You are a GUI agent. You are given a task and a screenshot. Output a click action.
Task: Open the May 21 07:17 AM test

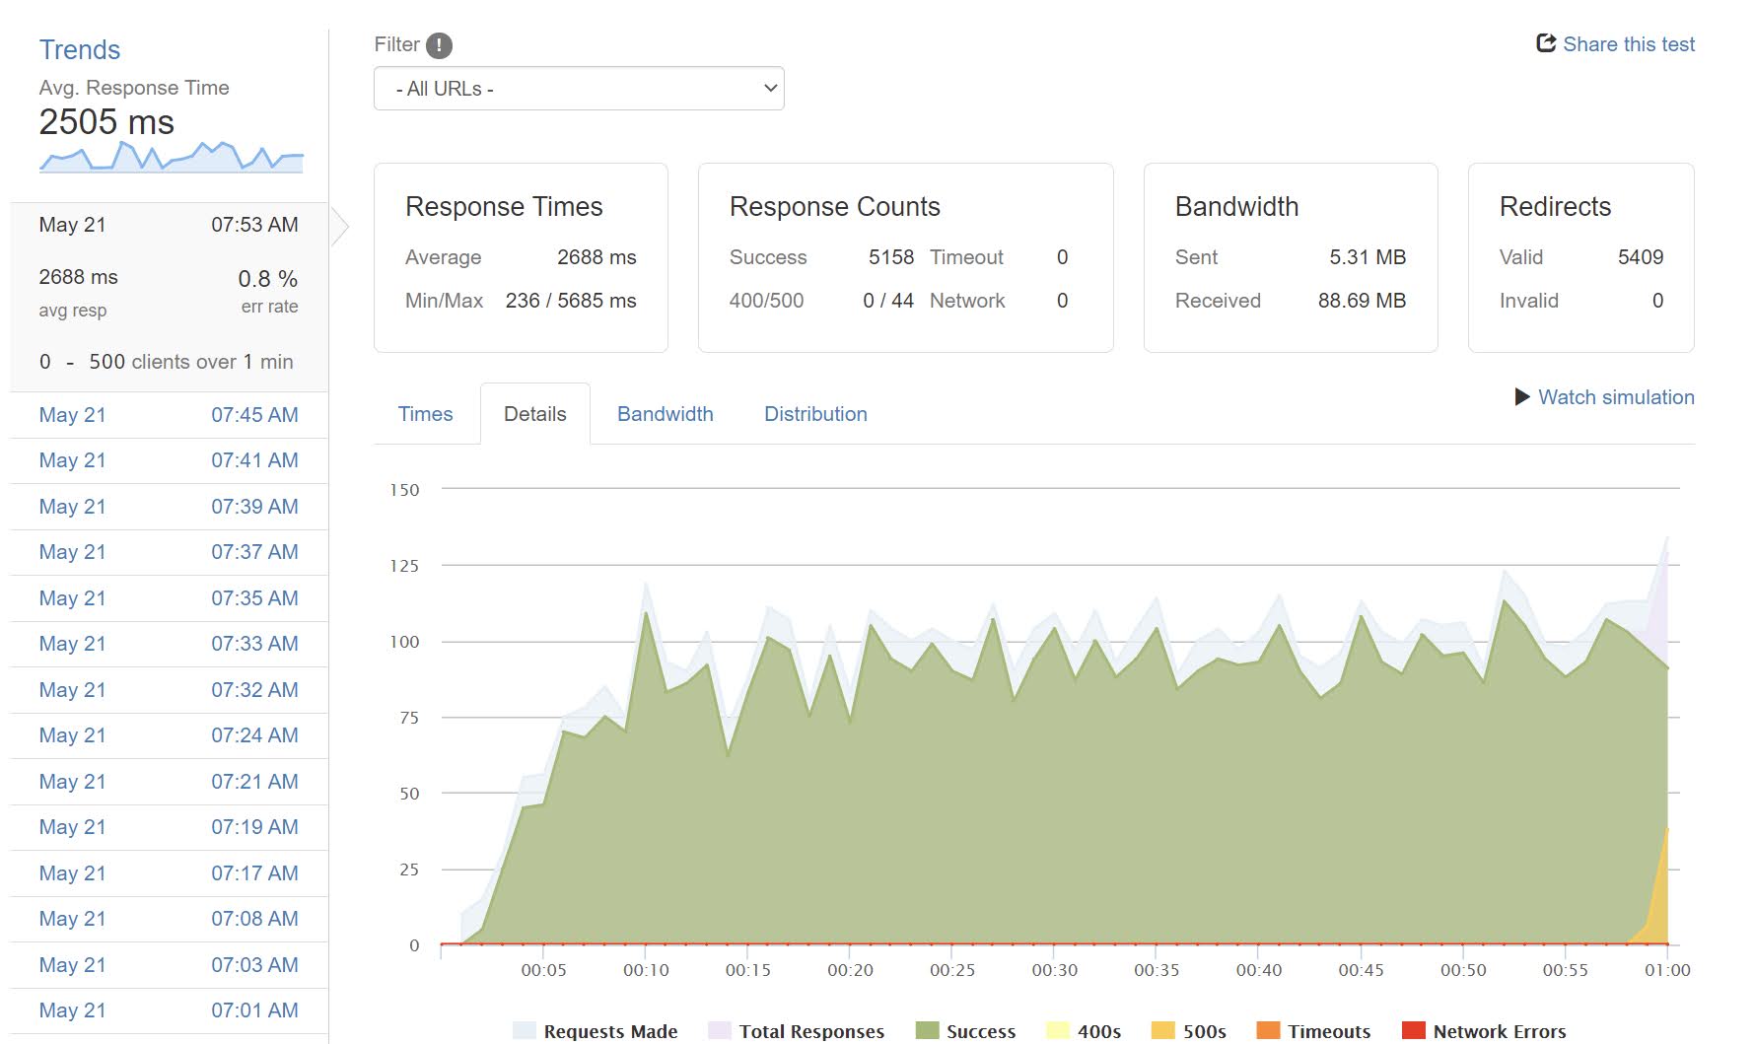click(x=169, y=873)
